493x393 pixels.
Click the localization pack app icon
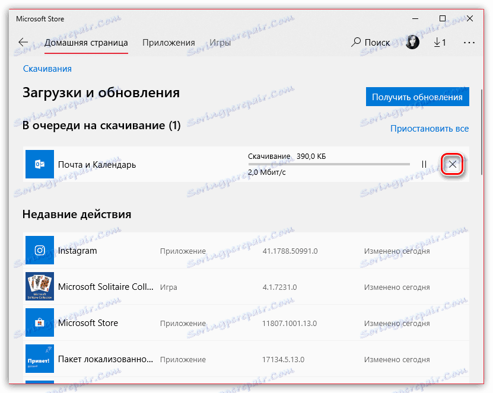39,359
